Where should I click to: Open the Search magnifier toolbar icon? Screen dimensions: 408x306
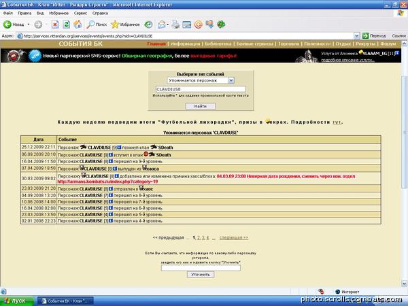click(x=90, y=24)
